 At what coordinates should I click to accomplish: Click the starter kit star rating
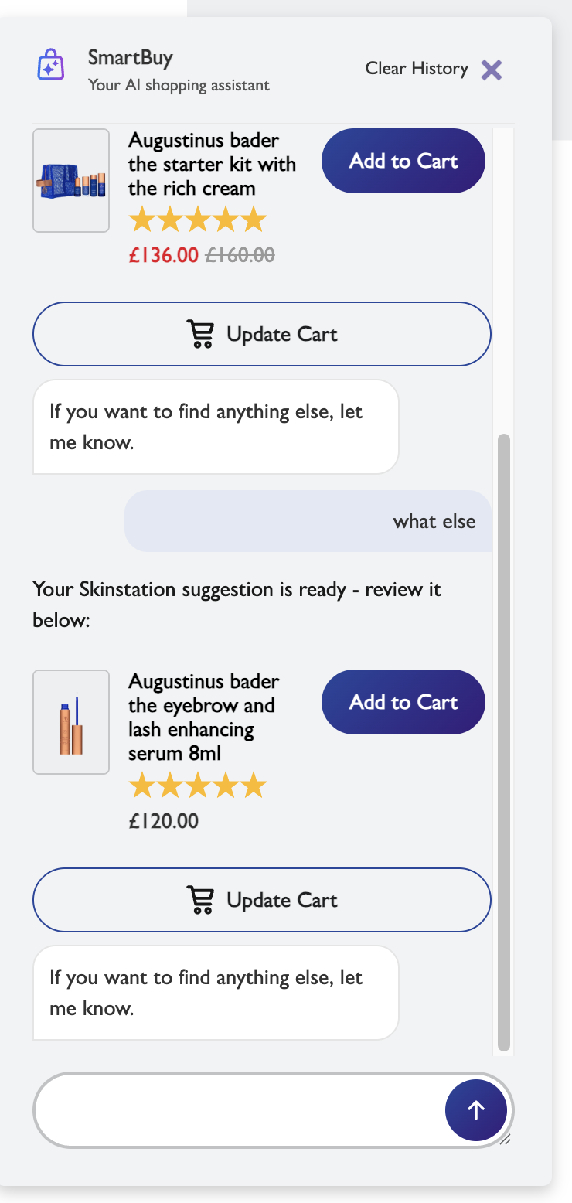(x=197, y=220)
